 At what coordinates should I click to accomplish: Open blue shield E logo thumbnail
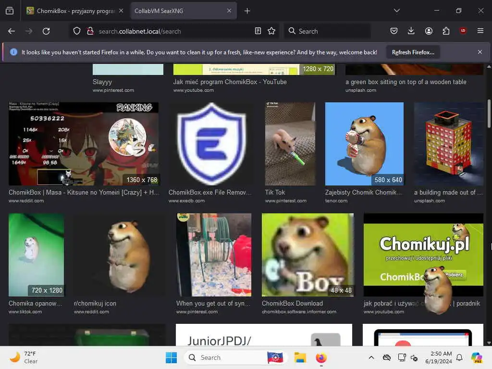pos(211,144)
